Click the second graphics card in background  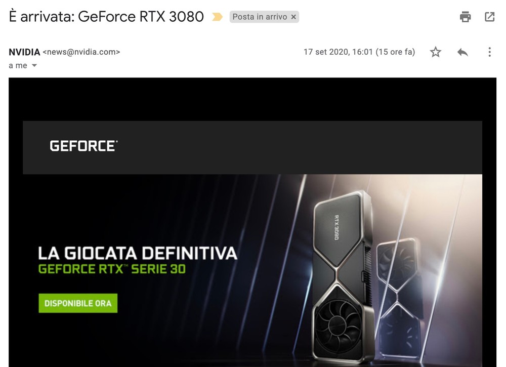click(x=400, y=297)
